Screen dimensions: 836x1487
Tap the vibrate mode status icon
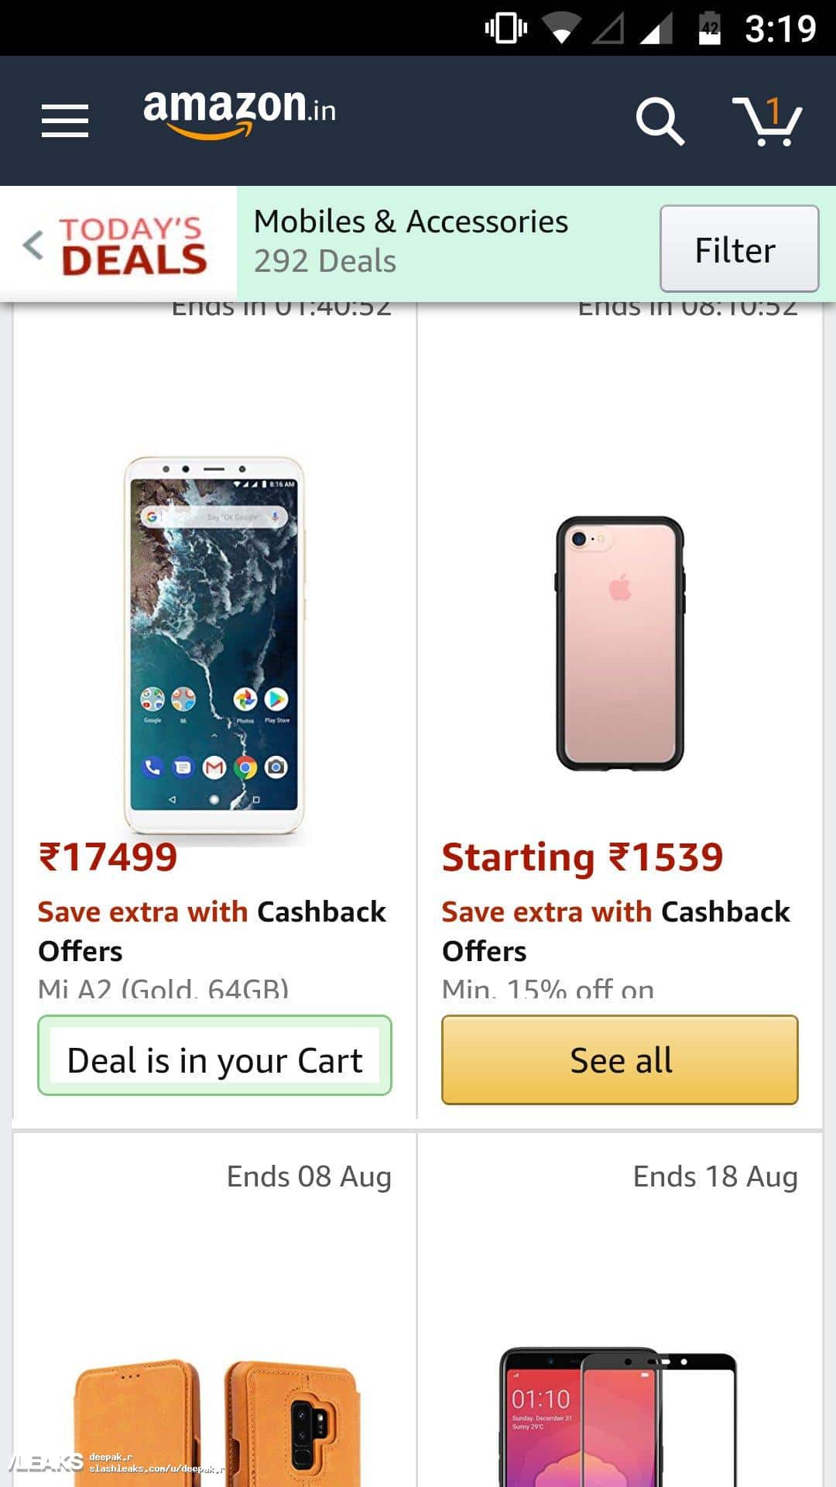pos(505,29)
